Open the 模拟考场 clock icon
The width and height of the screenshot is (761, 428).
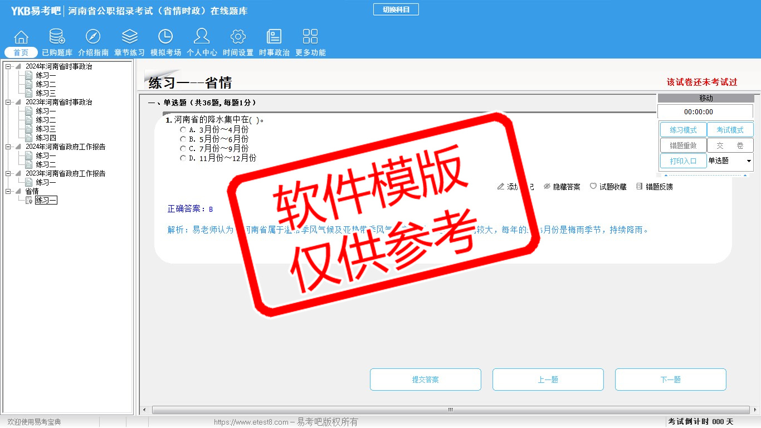[165, 37]
